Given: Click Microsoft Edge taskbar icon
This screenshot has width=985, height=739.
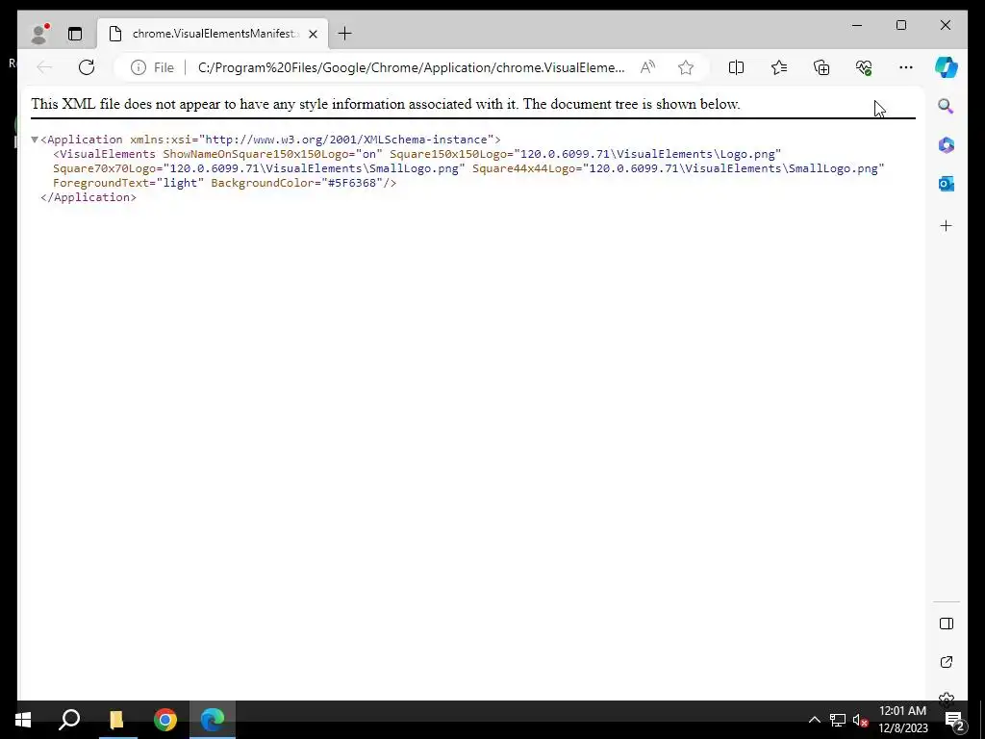Looking at the screenshot, I should pyautogui.click(x=213, y=720).
